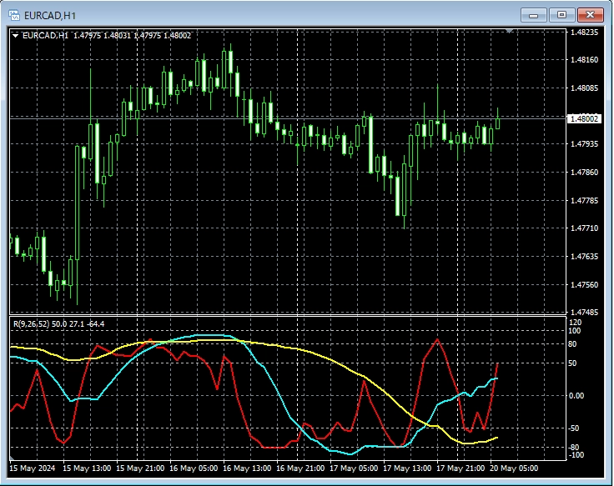Click the chart shift triangle marker

click(510, 32)
